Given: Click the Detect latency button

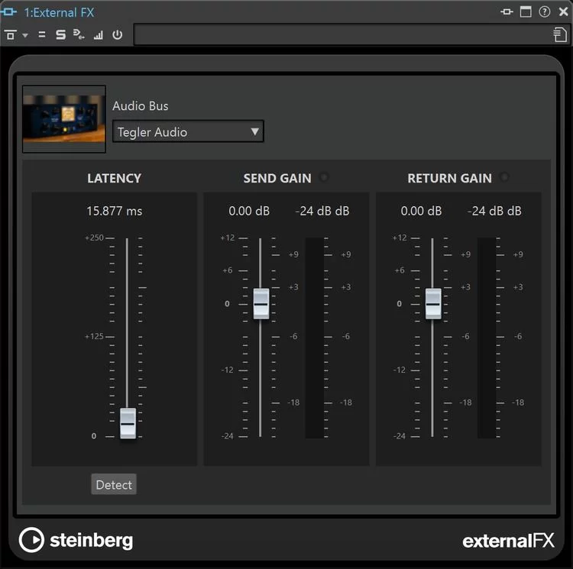Looking at the screenshot, I should [x=114, y=485].
